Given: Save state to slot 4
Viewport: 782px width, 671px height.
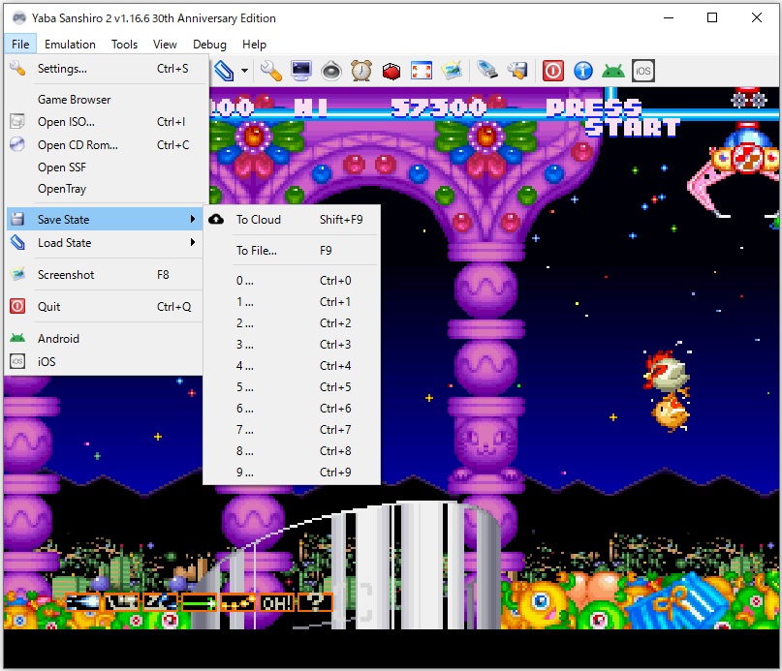Looking at the screenshot, I should point(292,366).
